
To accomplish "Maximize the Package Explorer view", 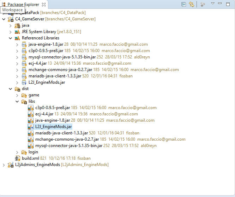I will 228,4.
